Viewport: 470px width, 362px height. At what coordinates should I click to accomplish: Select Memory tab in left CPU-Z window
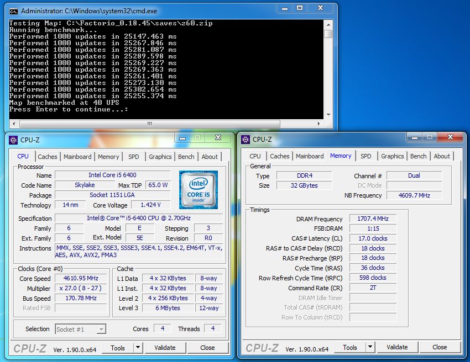[108, 157]
